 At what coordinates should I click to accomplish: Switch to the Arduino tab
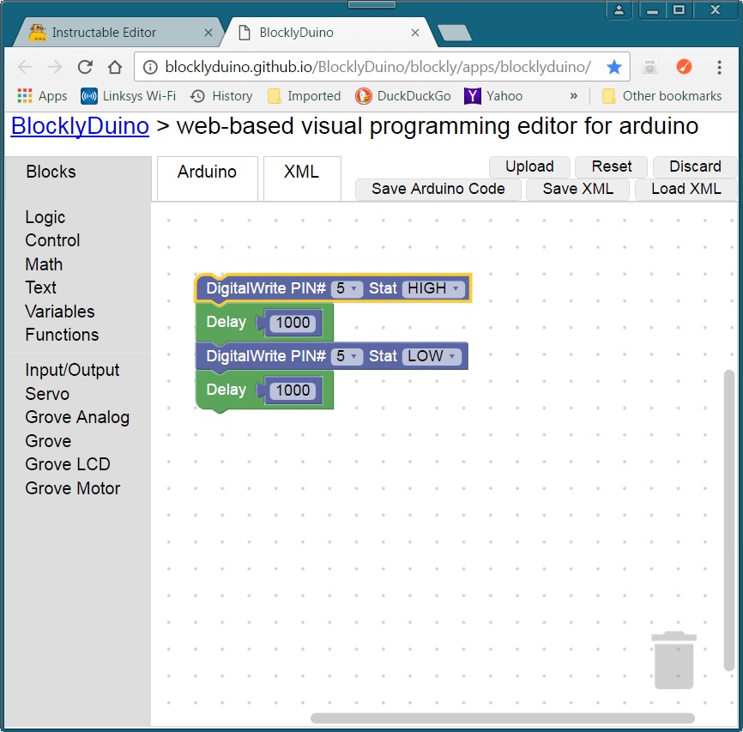pos(207,172)
